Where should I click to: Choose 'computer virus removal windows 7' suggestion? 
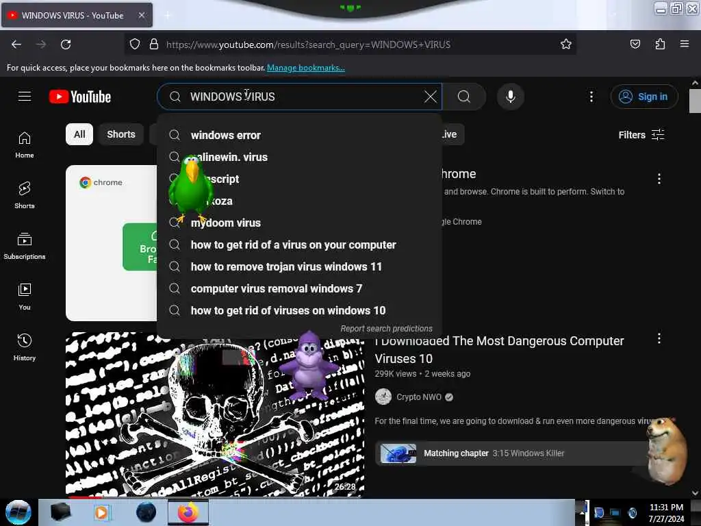[300, 288]
